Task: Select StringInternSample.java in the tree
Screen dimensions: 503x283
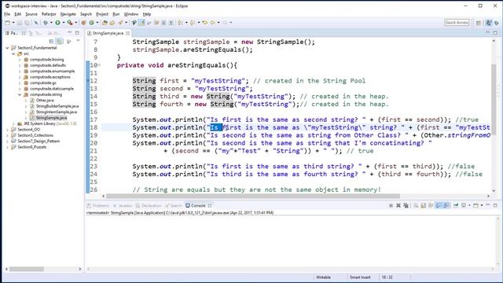Action: point(56,112)
